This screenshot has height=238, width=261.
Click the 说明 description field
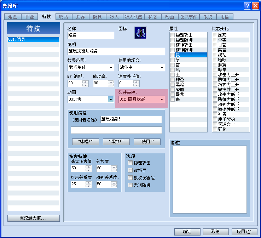[x=116, y=51]
